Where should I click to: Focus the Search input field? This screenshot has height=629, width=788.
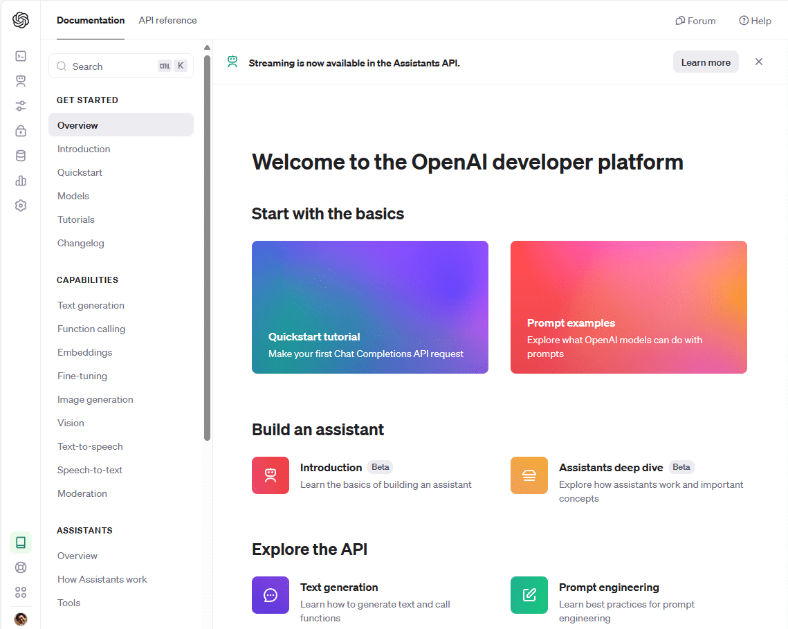coord(121,66)
